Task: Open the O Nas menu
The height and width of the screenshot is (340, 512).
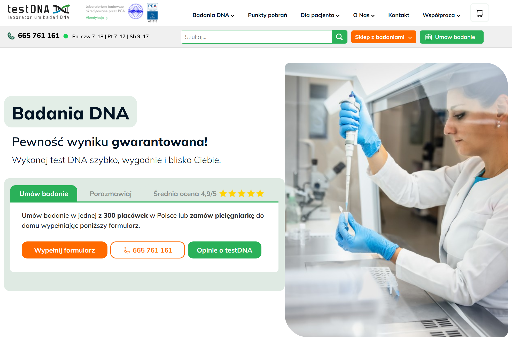Action: tap(364, 15)
